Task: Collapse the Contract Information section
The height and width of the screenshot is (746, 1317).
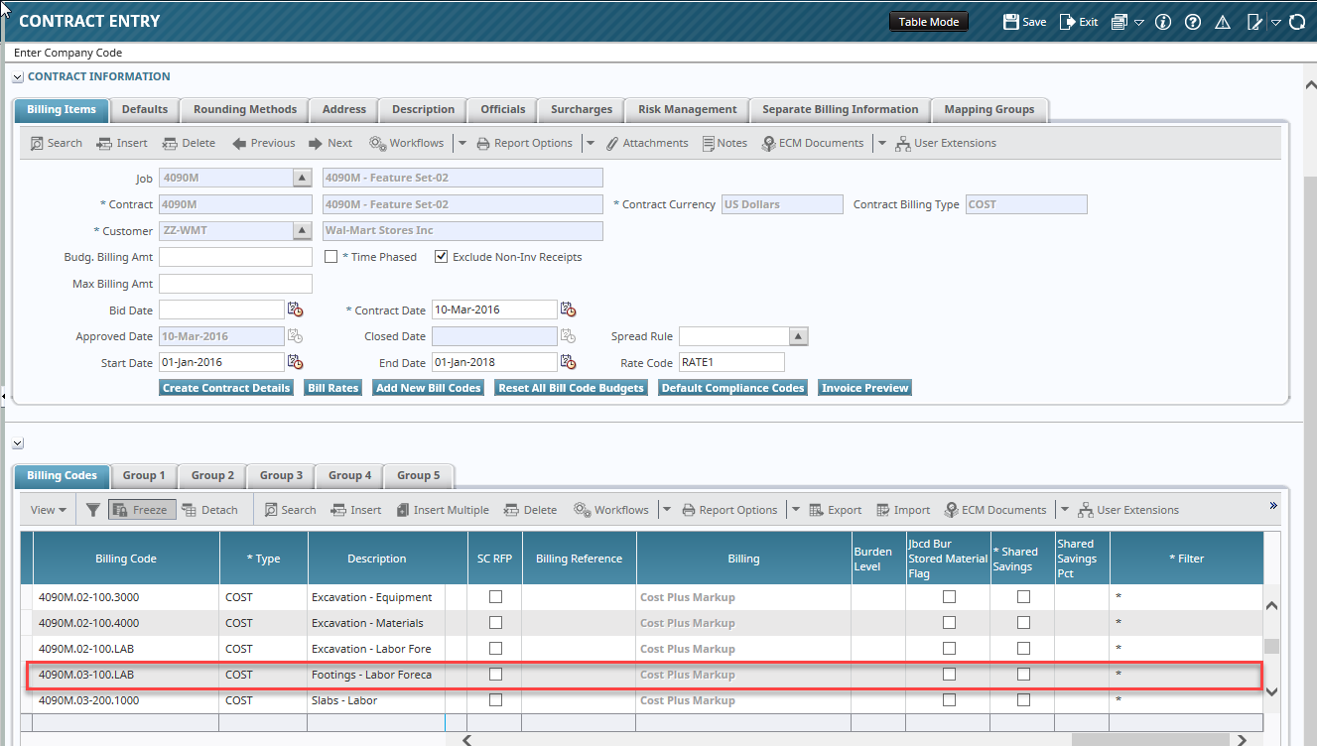Action: click(x=17, y=77)
